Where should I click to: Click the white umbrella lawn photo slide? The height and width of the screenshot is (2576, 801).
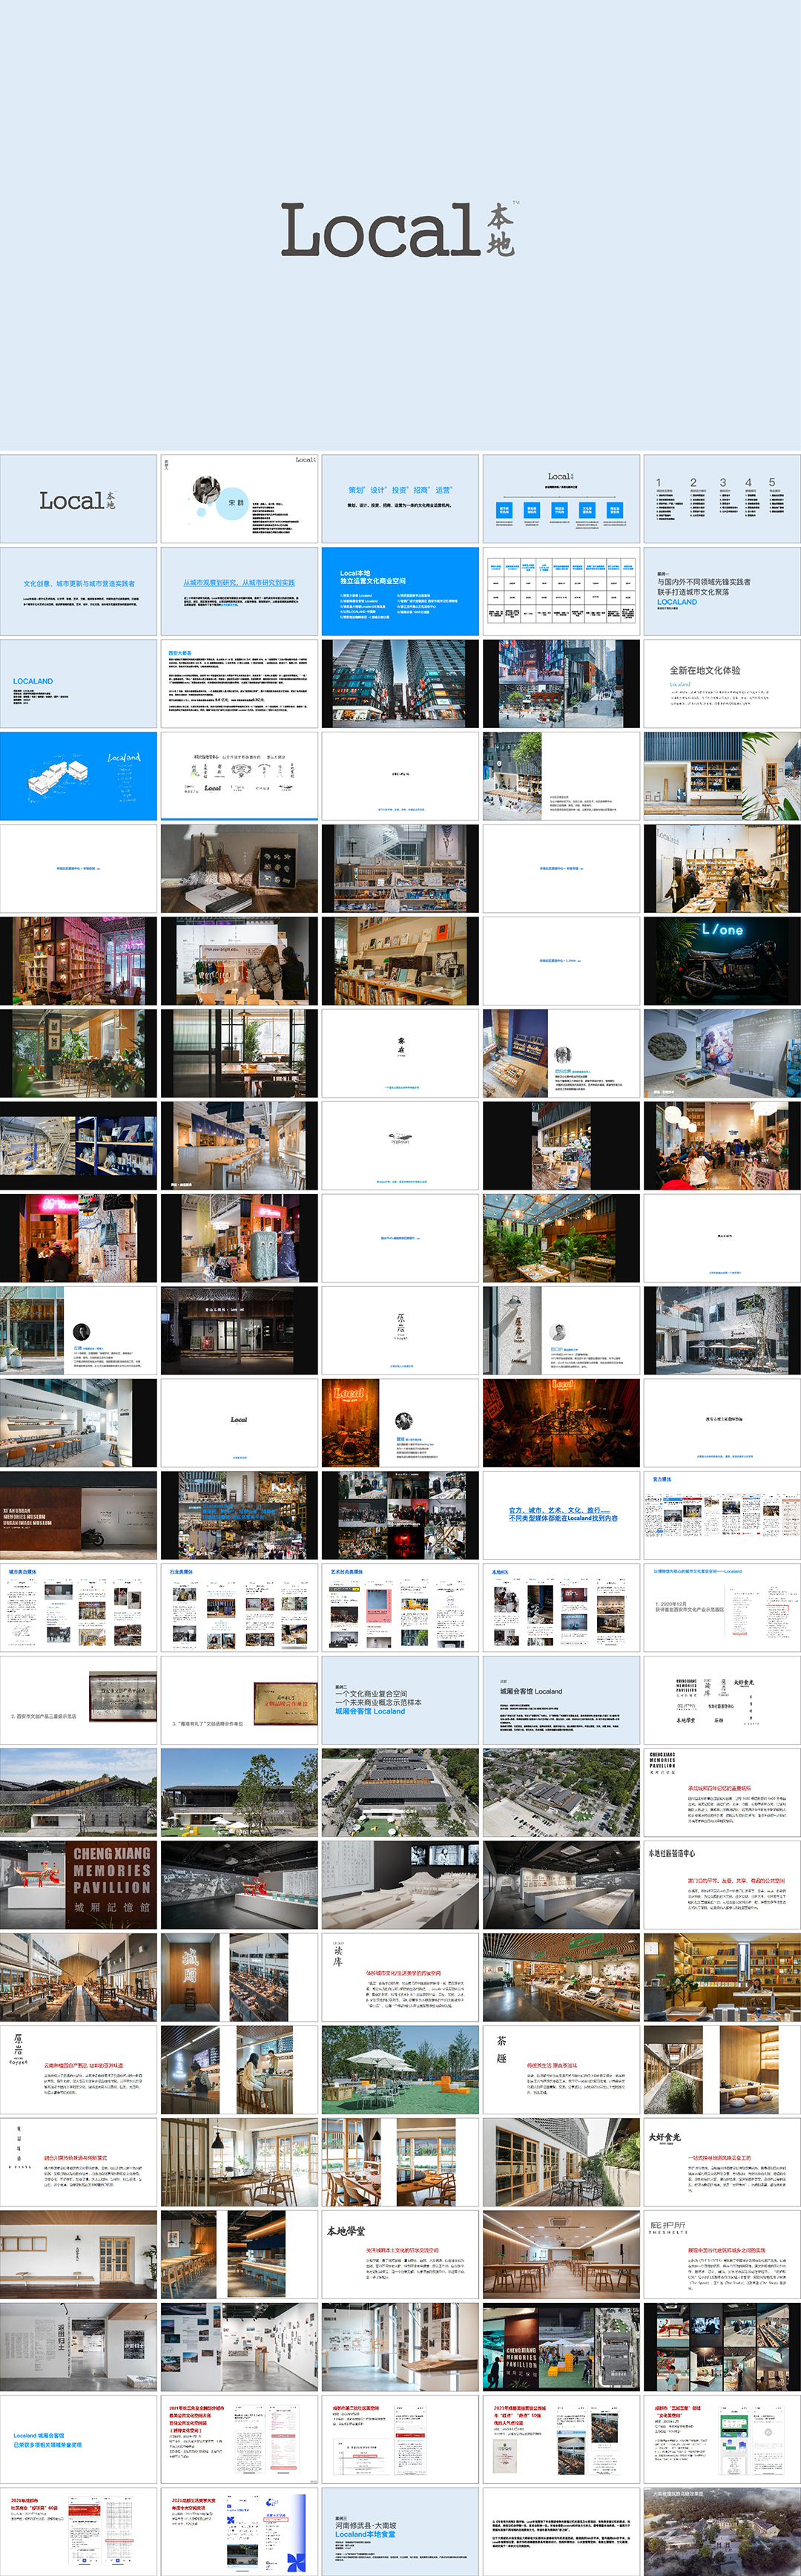point(400,2070)
